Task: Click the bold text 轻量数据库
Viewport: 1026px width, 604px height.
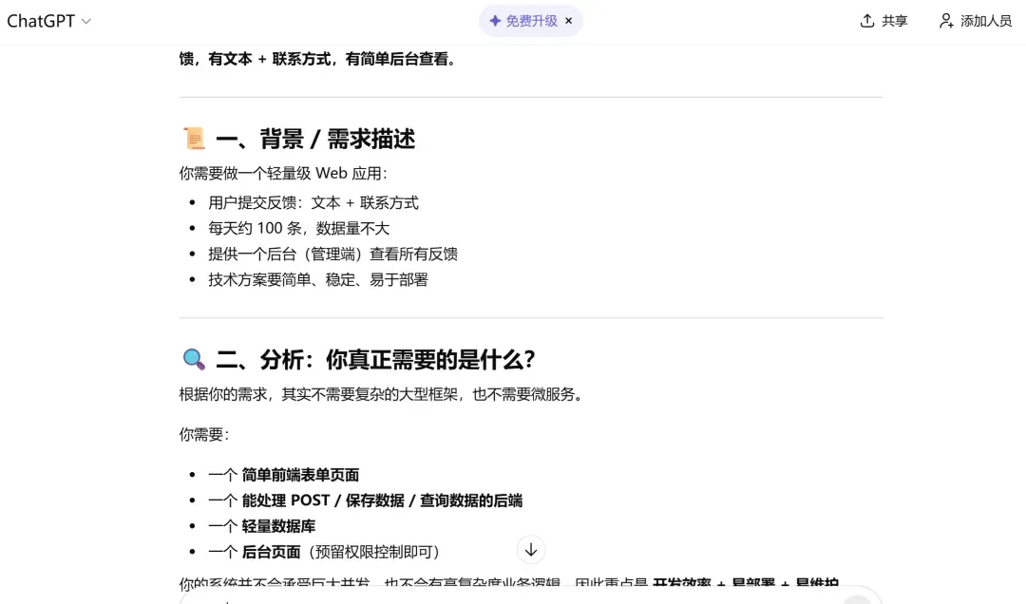Action: 278,526
